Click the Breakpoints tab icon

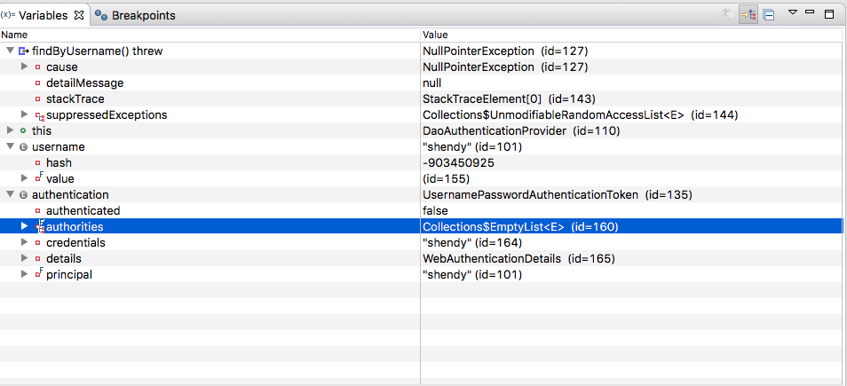pyautogui.click(x=101, y=15)
